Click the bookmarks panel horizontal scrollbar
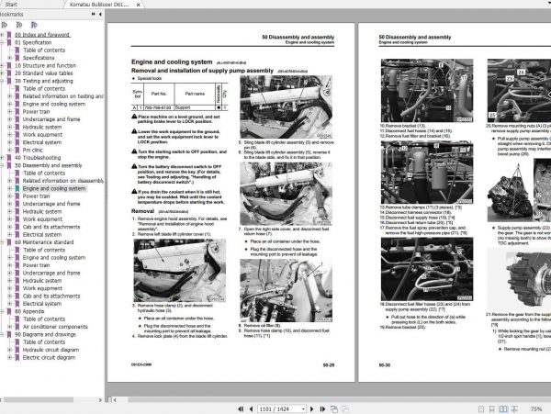Viewport: 551px width, 414px height. coord(39,400)
